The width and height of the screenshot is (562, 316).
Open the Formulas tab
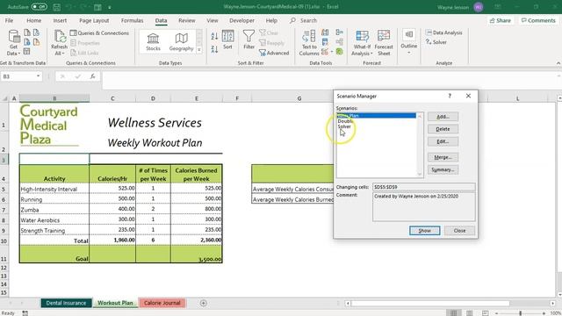(x=132, y=20)
